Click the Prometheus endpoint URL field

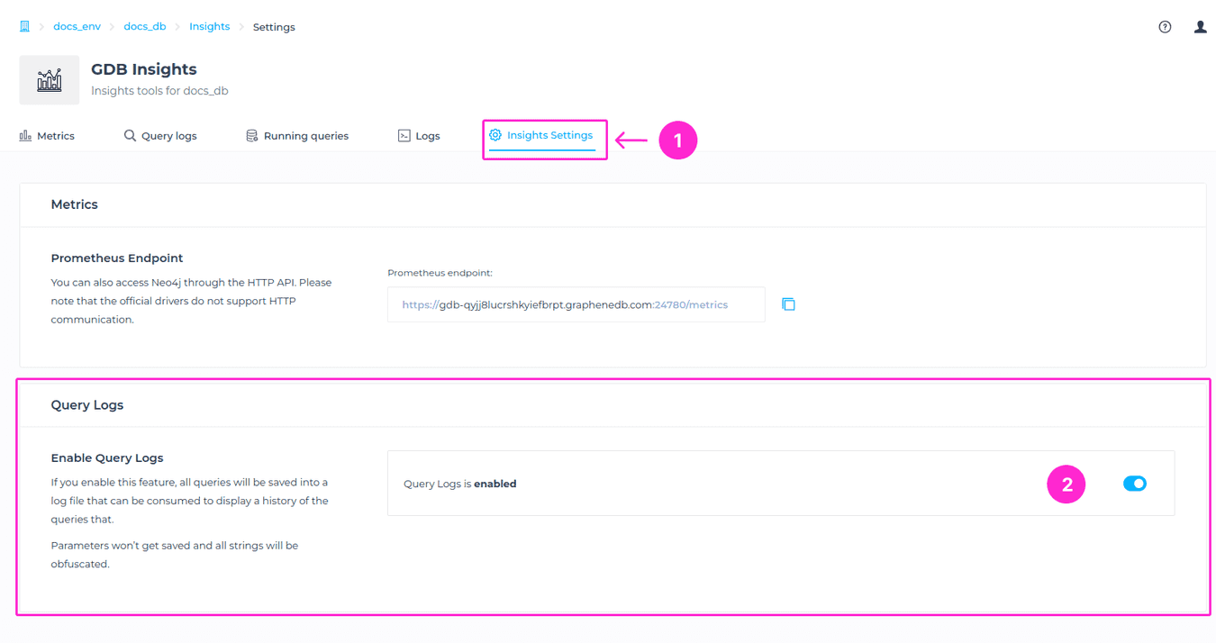click(x=576, y=304)
